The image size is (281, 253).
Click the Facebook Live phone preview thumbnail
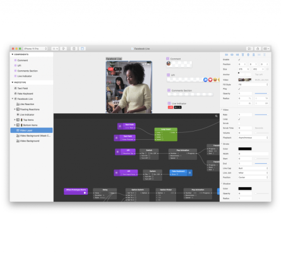[129, 87]
